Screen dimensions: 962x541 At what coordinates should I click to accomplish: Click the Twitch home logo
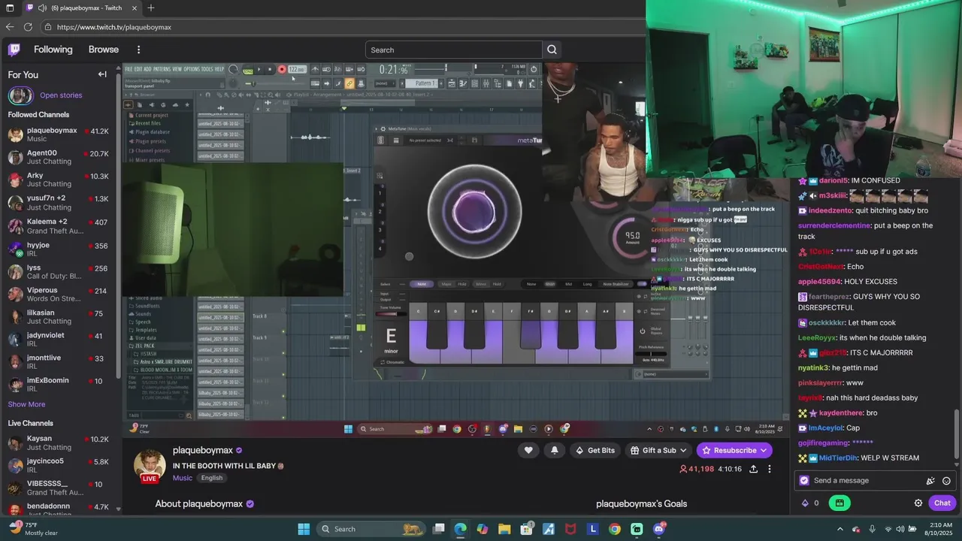point(14,50)
